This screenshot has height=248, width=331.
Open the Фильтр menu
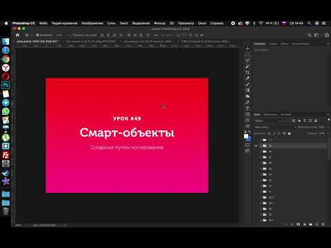pyautogui.click(x=159, y=23)
